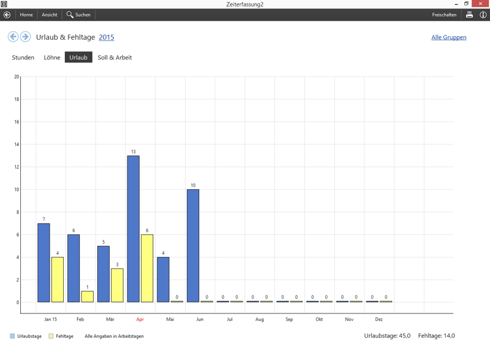Click the 2015 year link
The width and height of the screenshot is (490, 352).
(107, 37)
